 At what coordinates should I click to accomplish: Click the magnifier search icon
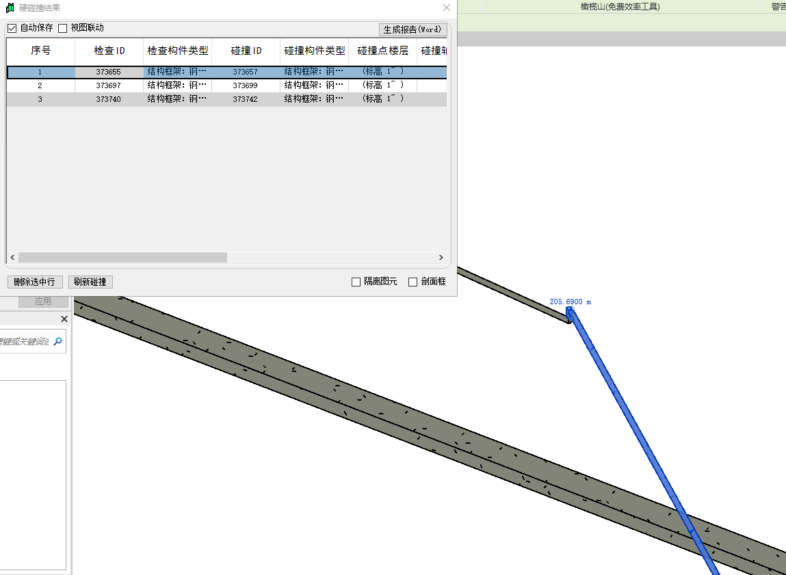click(57, 341)
